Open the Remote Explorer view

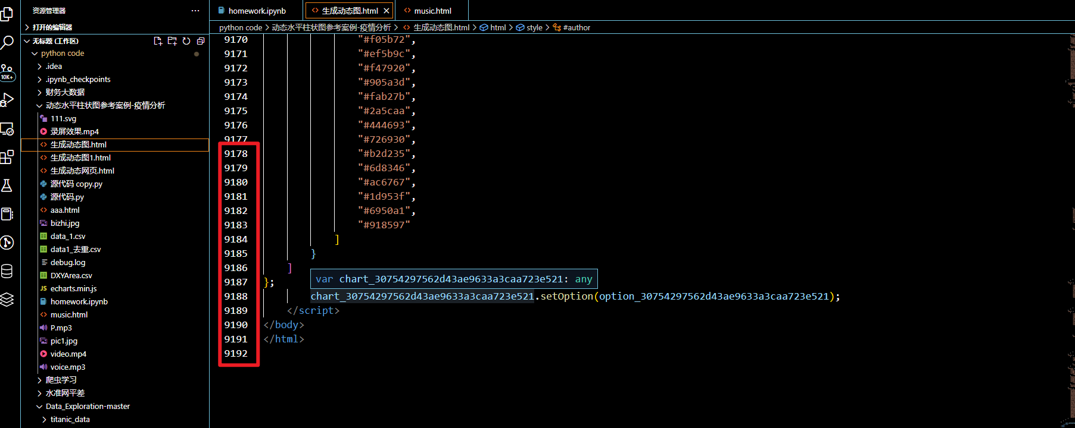[7, 128]
